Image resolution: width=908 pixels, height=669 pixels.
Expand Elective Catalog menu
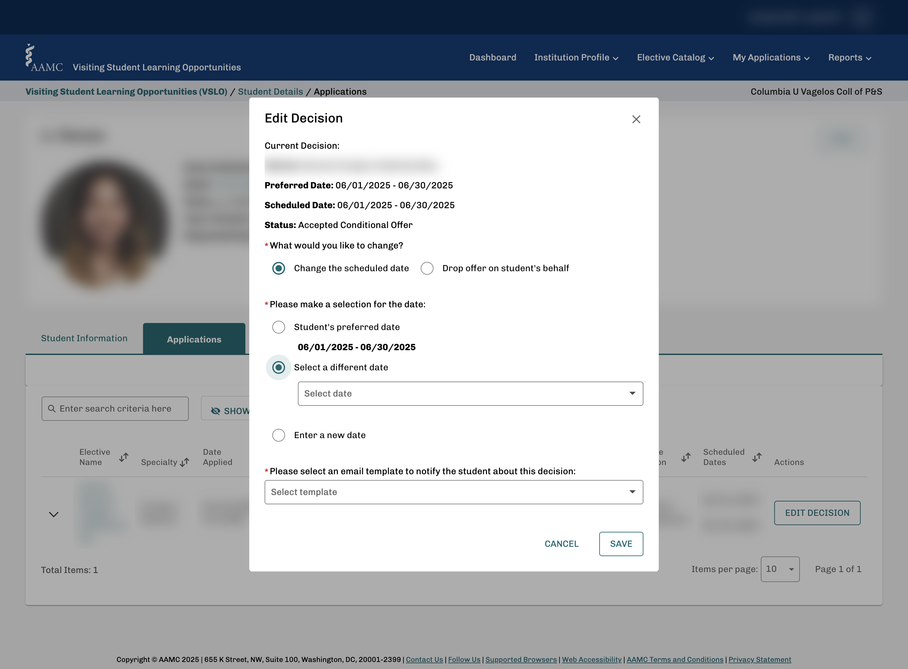675,58
